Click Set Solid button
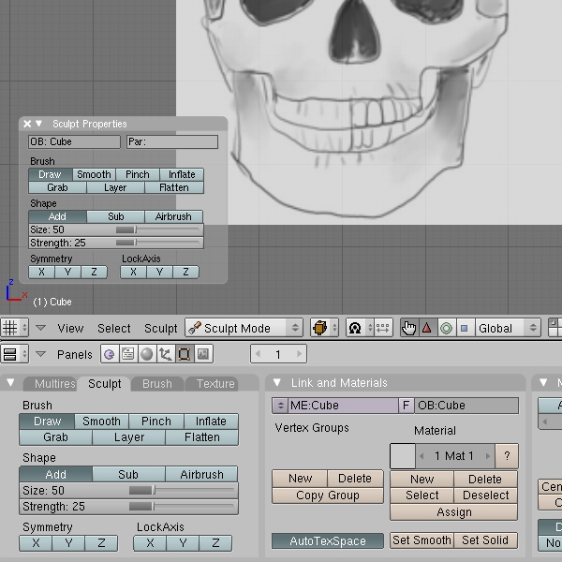Viewport: 562px width, 562px height. pyautogui.click(x=485, y=540)
